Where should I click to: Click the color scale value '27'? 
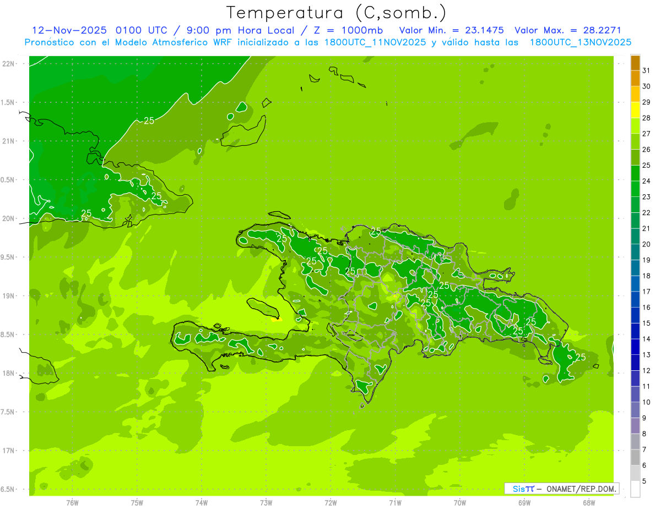click(646, 134)
